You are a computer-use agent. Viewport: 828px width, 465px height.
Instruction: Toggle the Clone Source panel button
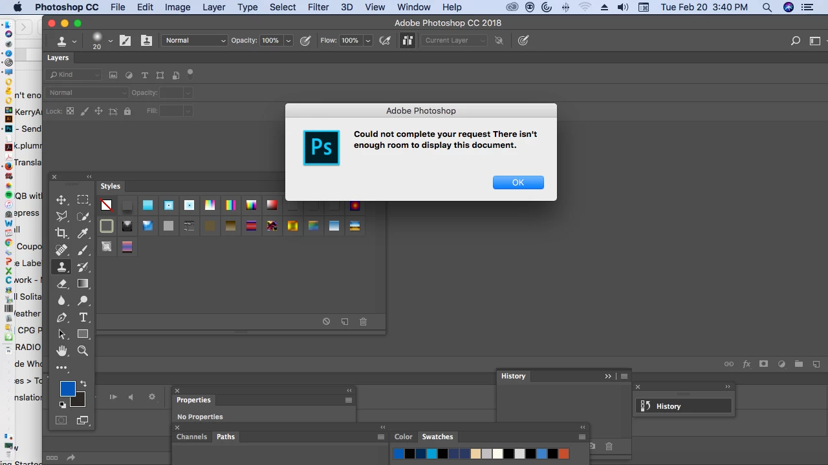pyautogui.click(x=147, y=41)
